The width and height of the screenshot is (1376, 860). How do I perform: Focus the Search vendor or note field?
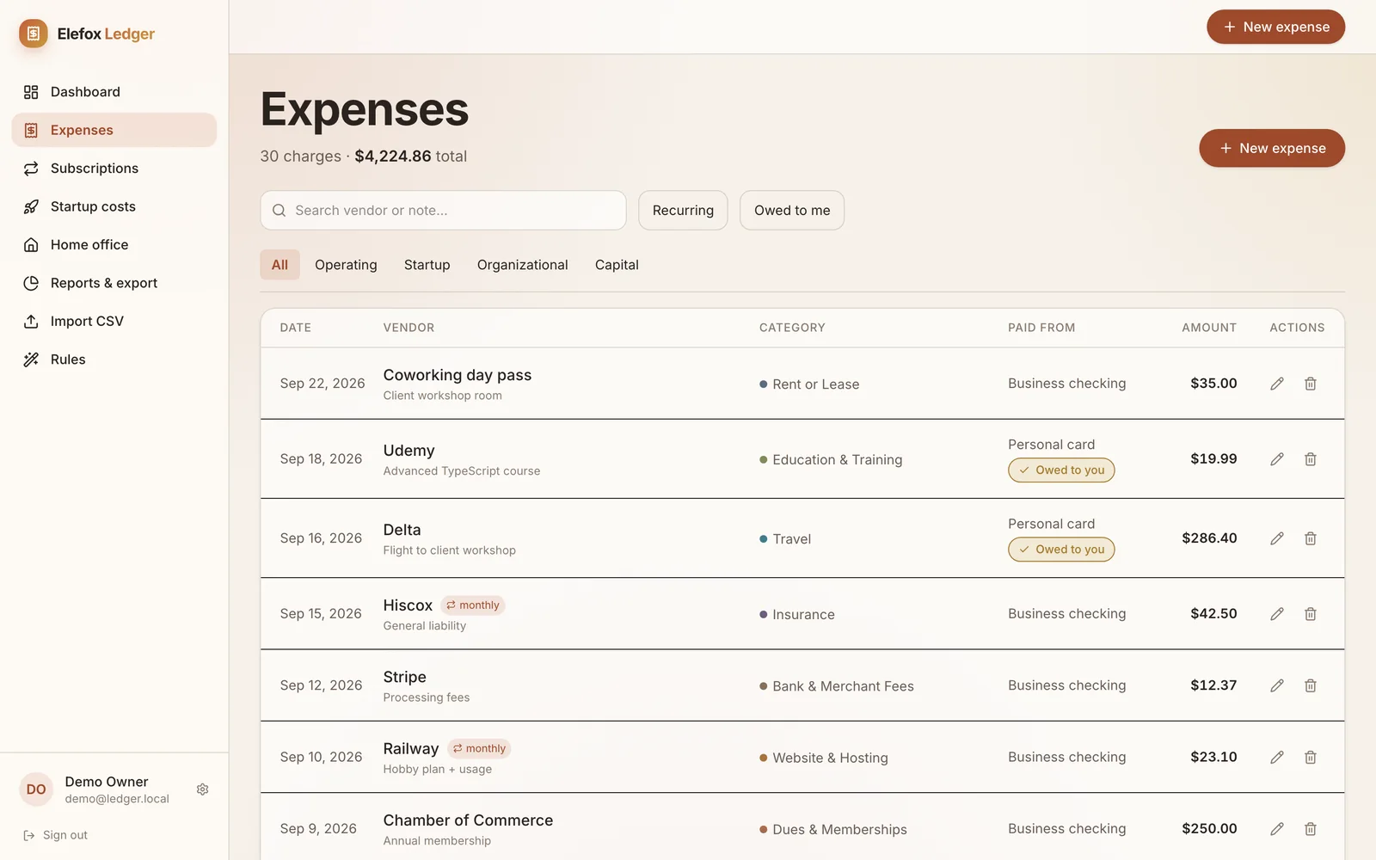click(443, 211)
